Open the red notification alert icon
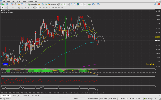161x100 pixels. pos(159,4)
